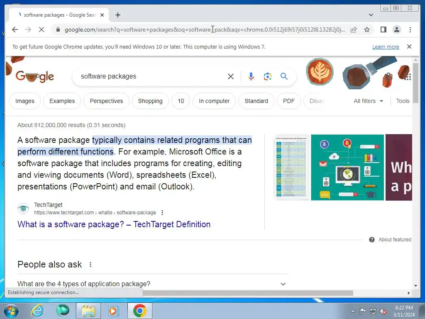Open Windows Media Player from taskbar
Viewport: 425px width, 319px height.
(114, 311)
